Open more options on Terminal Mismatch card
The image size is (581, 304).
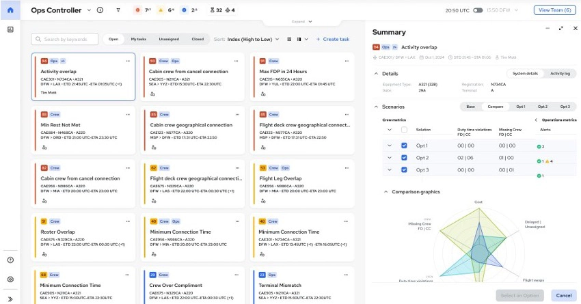346,275
